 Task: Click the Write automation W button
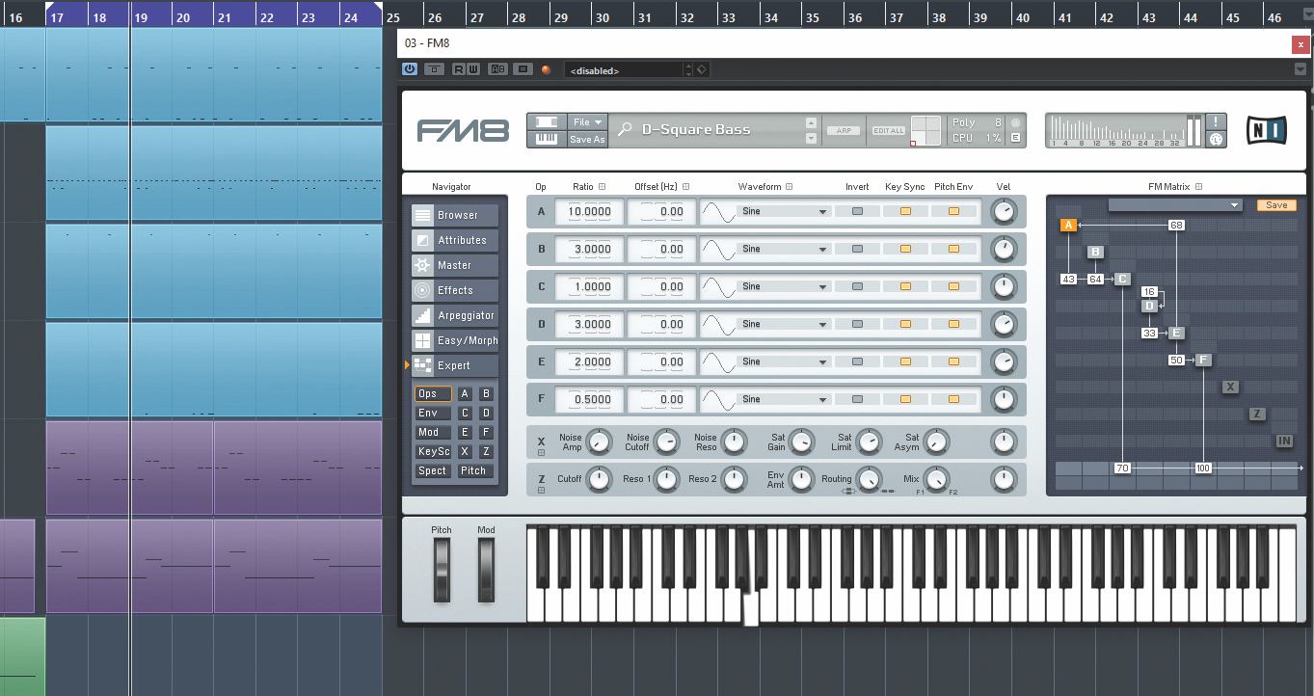(x=472, y=69)
